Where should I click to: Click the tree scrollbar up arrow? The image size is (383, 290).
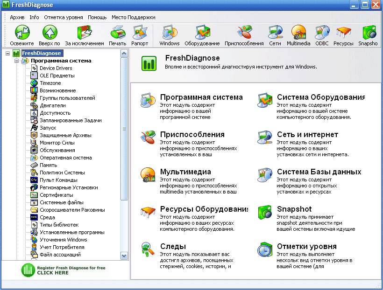tap(124, 54)
